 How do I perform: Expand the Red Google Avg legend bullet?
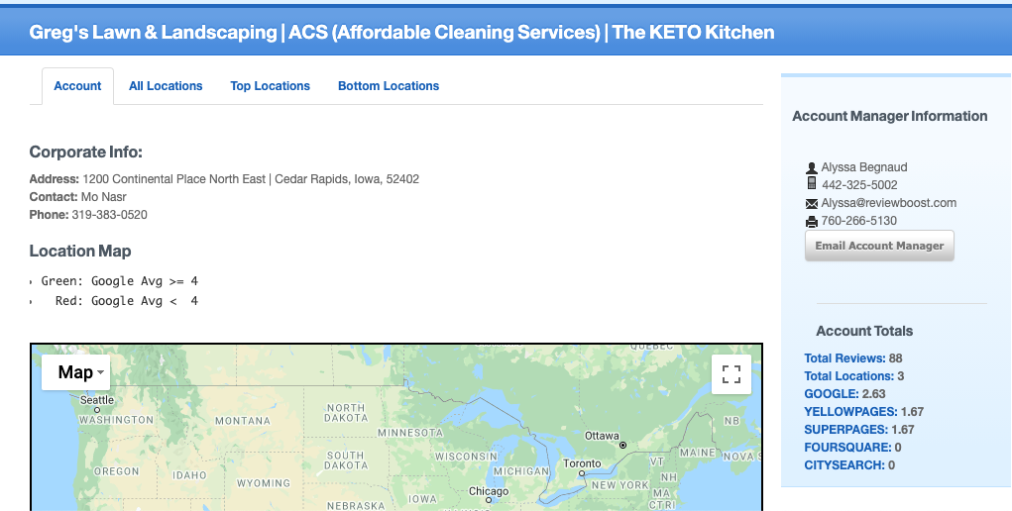(31, 301)
